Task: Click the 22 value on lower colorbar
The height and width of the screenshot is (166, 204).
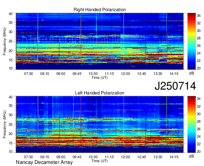Action: tap(199, 144)
